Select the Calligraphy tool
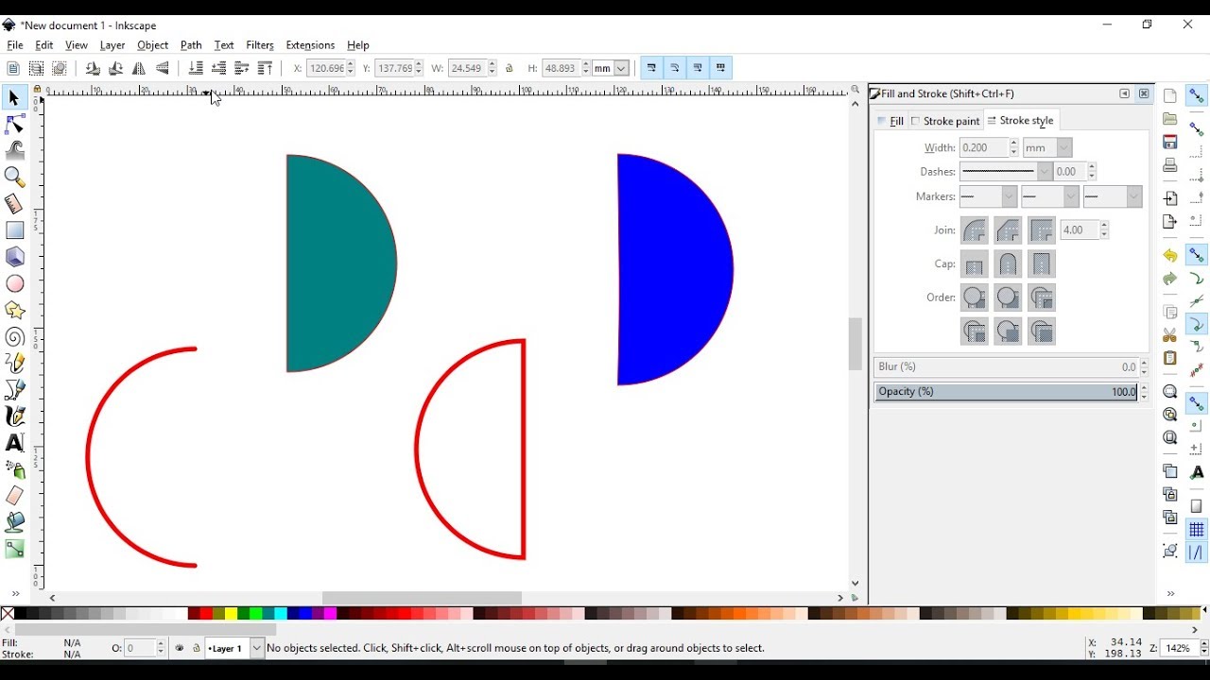Image resolution: width=1210 pixels, height=680 pixels. pos(14,416)
